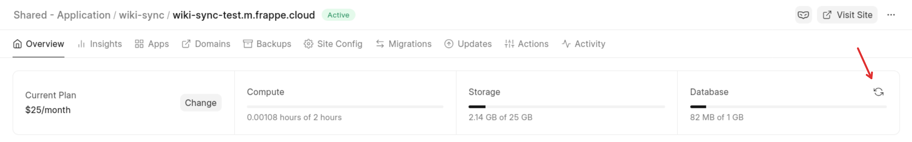
Task: Click the Visit Site button
Action: click(847, 15)
